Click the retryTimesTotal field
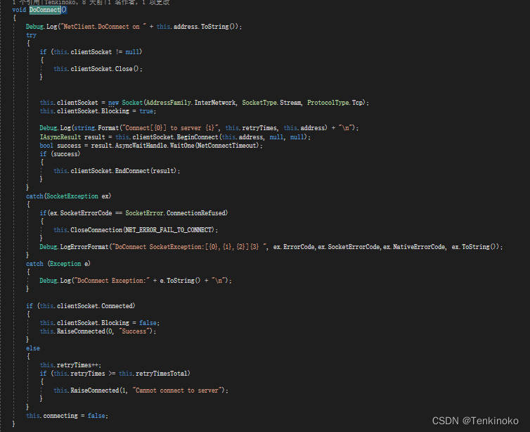 click(161, 374)
